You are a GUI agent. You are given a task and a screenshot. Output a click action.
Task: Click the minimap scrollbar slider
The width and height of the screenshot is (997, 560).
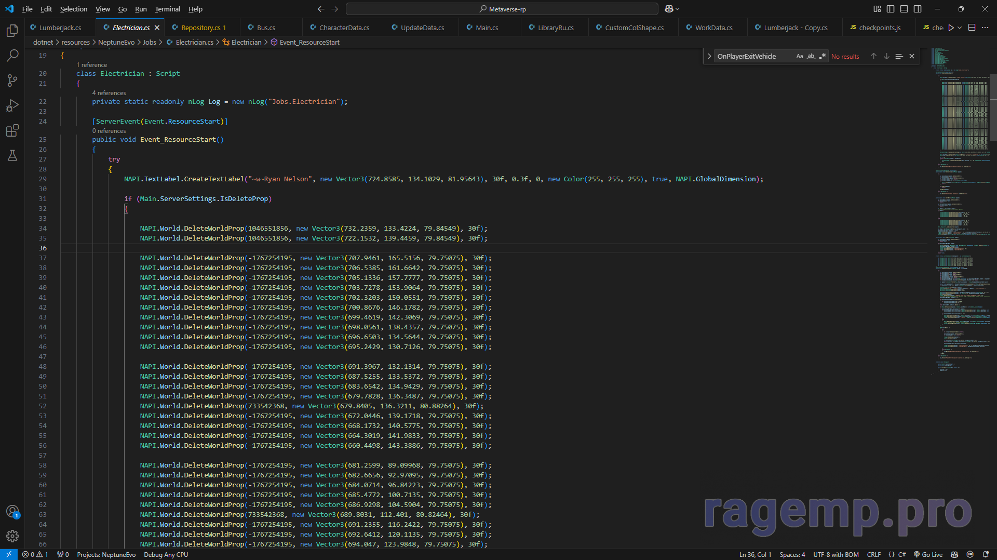pyautogui.click(x=993, y=106)
